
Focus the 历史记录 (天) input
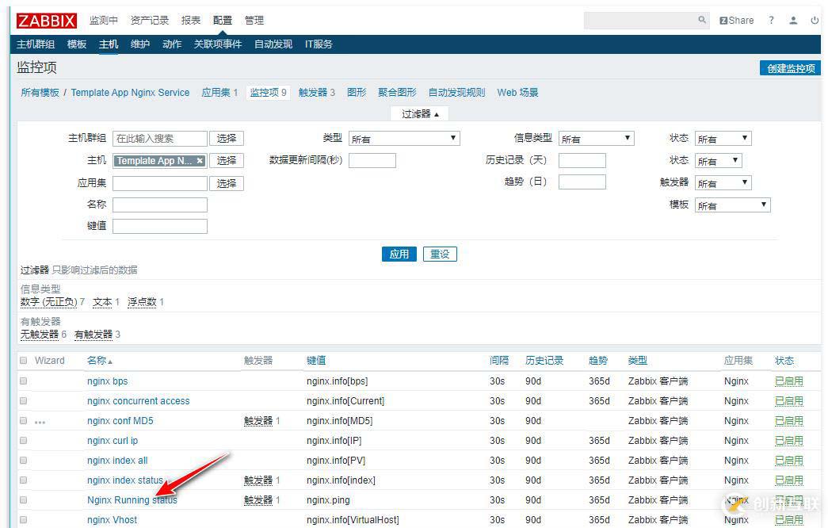[582, 161]
